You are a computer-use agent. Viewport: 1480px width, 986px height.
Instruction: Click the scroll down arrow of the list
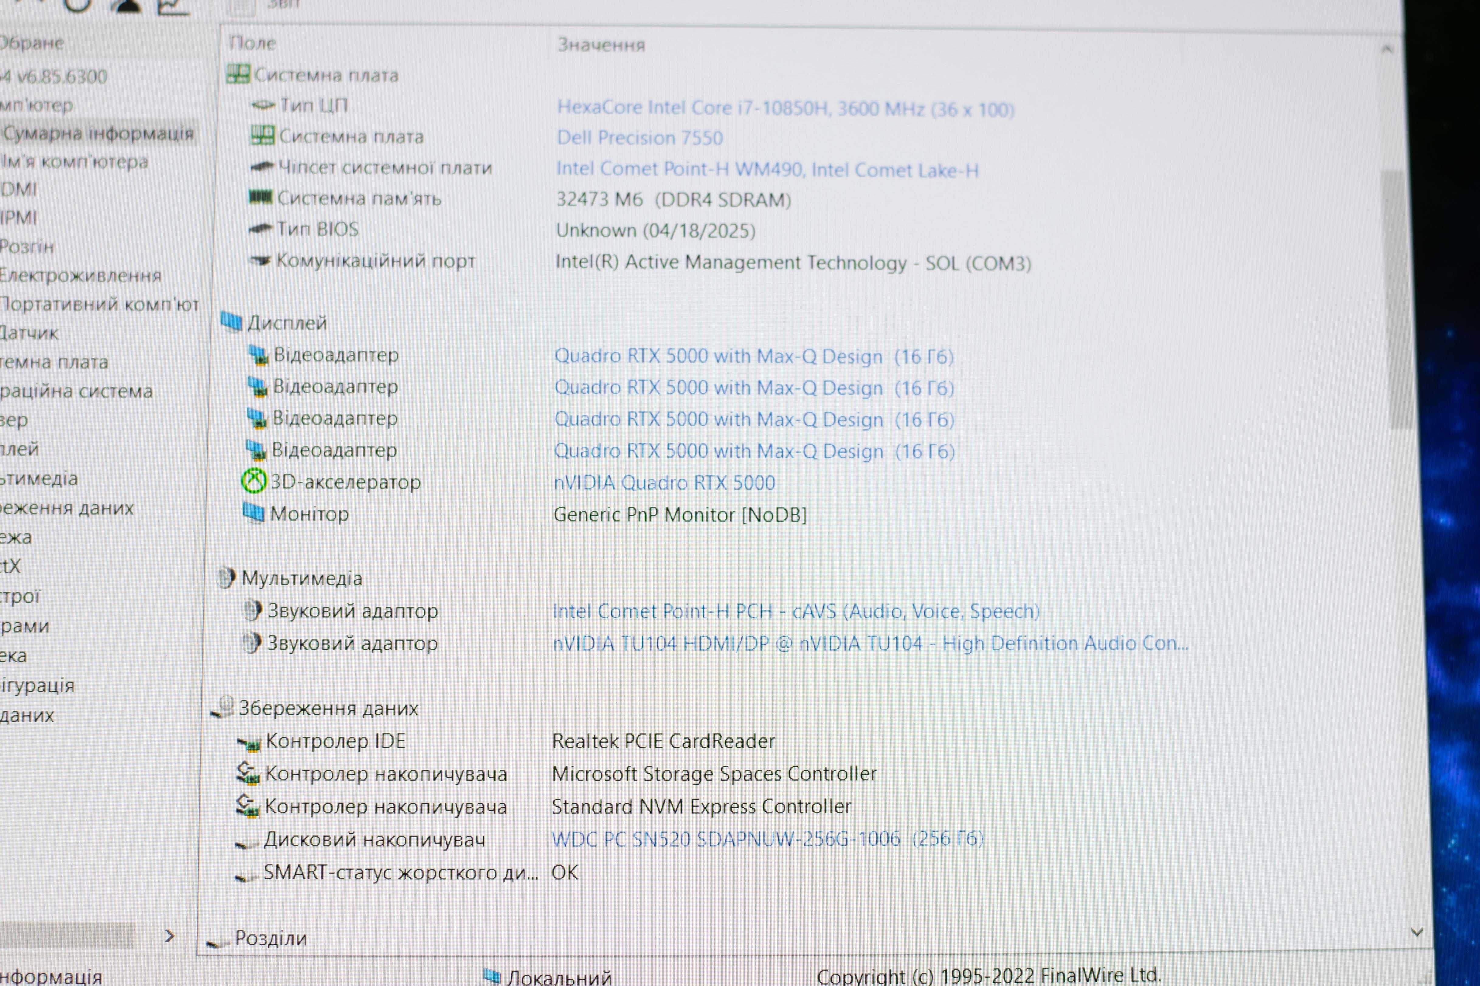point(1417,932)
